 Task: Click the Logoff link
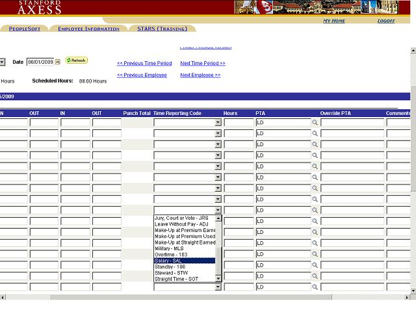[386, 21]
